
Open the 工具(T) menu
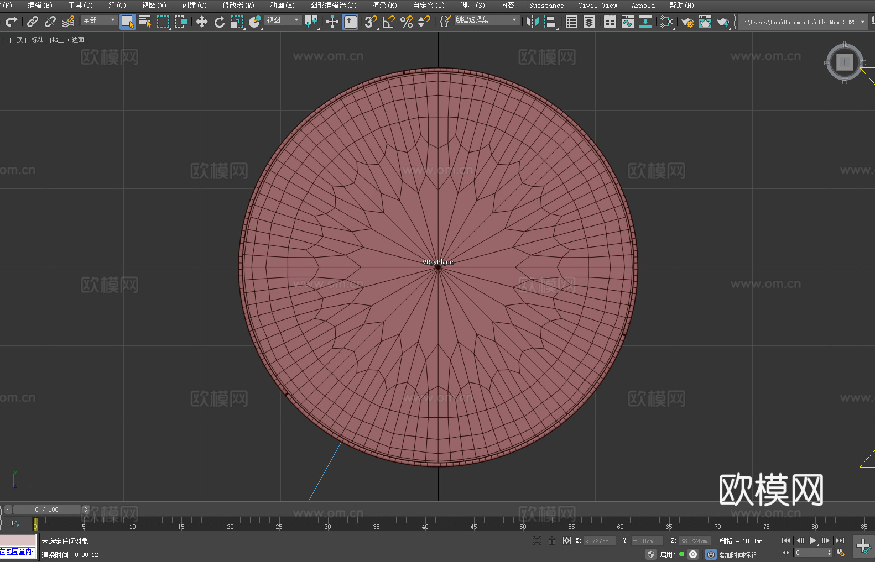(80, 5)
